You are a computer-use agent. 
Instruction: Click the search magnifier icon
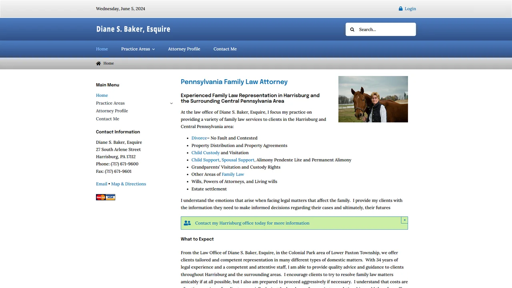pos(352,29)
